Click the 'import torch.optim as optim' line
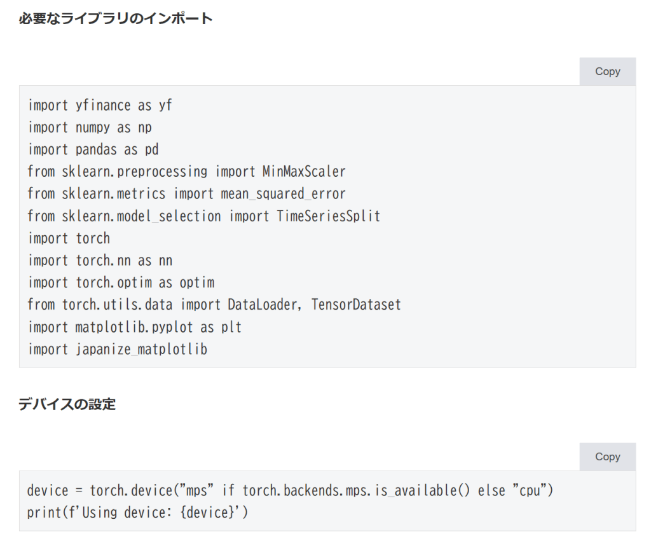This screenshot has height=543, width=651. point(121,283)
